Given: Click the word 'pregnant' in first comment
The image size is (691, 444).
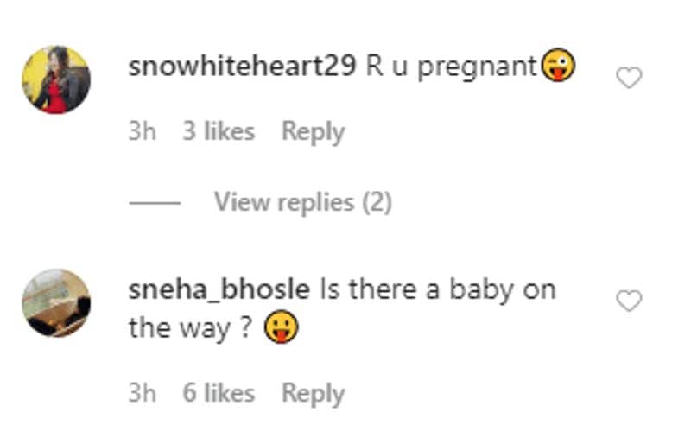Looking at the screenshot, I should pyautogui.click(x=478, y=68).
